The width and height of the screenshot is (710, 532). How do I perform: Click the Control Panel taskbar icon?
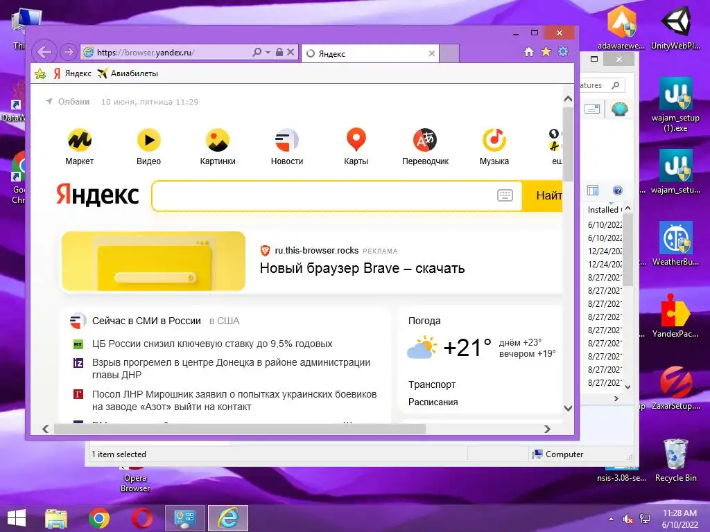pyautogui.click(x=184, y=518)
